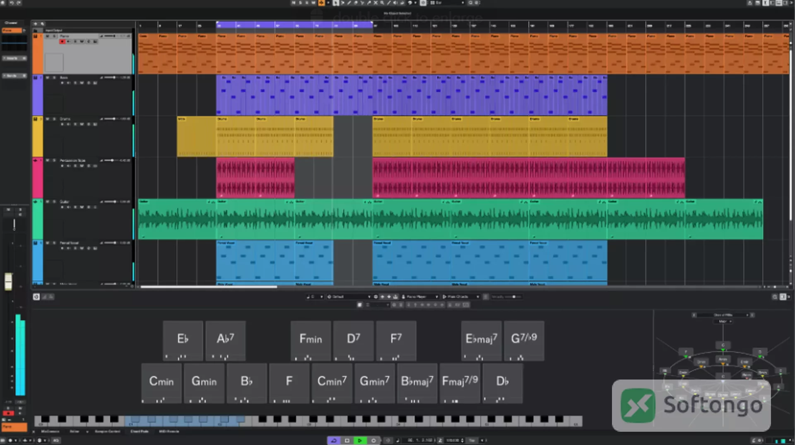Screen dimensions: 795x445
Task: Trigger the Cmin chord pad
Action: [161, 383]
